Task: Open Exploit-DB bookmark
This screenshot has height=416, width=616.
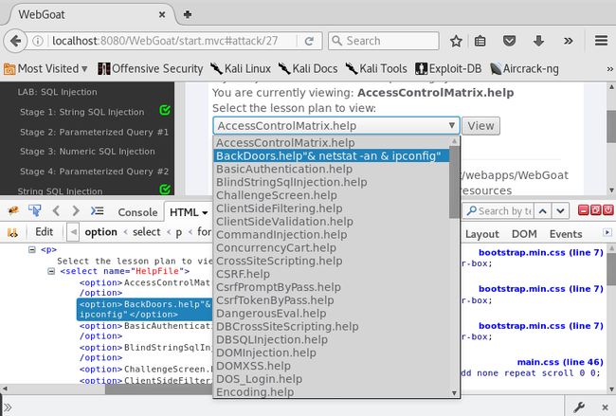Action: pos(448,69)
